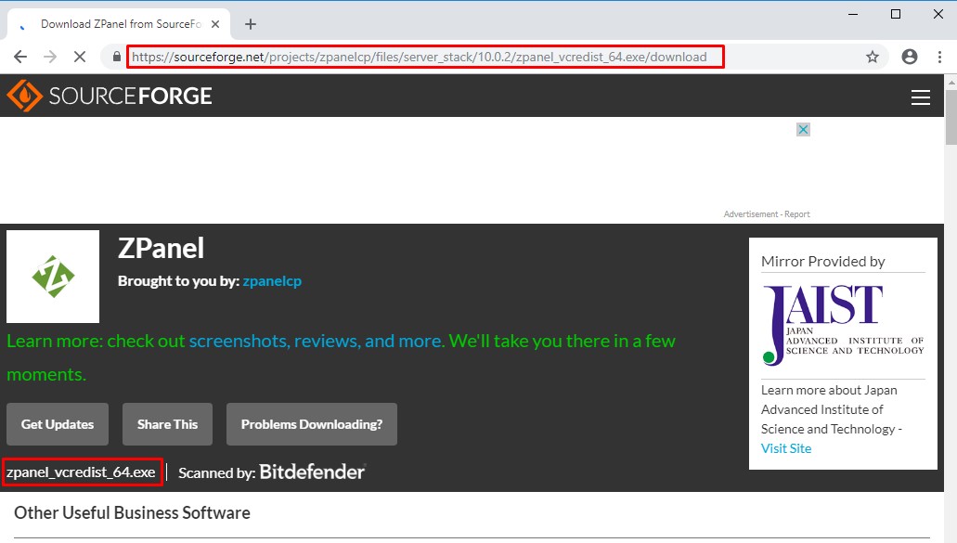This screenshot has width=957, height=543.
Task: Open the Visit Site link
Action: [786, 448]
